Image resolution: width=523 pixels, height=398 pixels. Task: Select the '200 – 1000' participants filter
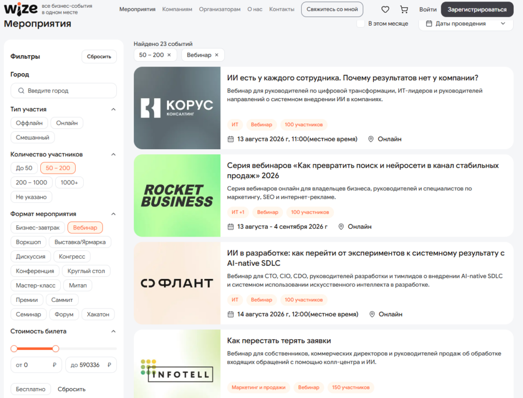(x=31, y=182)
